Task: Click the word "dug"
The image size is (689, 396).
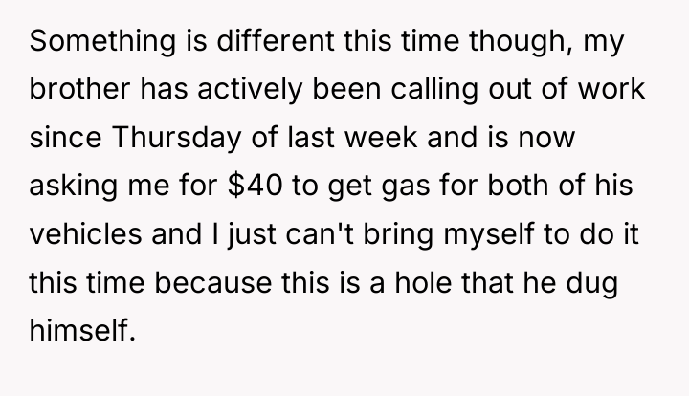Action: [591, 282]
